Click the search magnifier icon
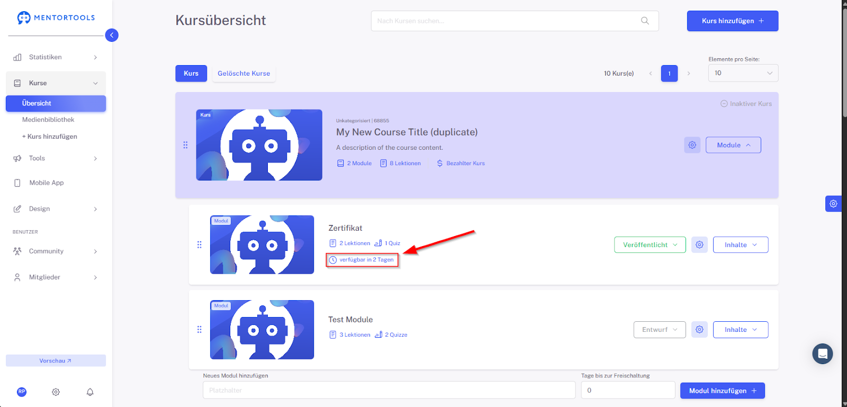Screen dimensions: 847x407 (x=645, y=21)
